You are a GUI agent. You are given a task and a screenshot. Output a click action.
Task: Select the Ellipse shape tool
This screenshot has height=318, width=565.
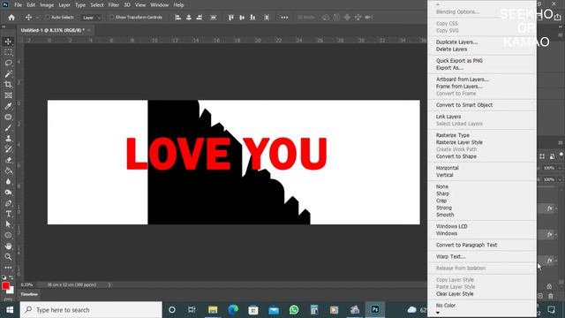coord(8,235)
